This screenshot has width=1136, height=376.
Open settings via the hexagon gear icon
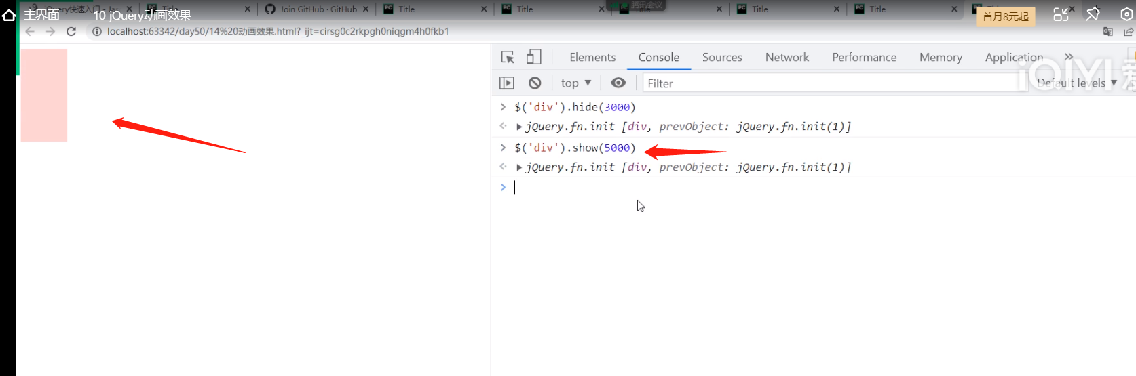(1126, 14)
